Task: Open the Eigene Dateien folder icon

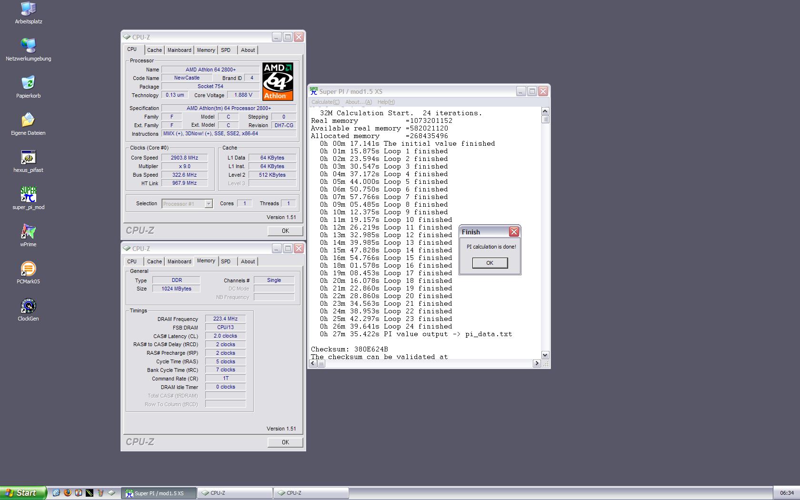Action: click(28, 124)
